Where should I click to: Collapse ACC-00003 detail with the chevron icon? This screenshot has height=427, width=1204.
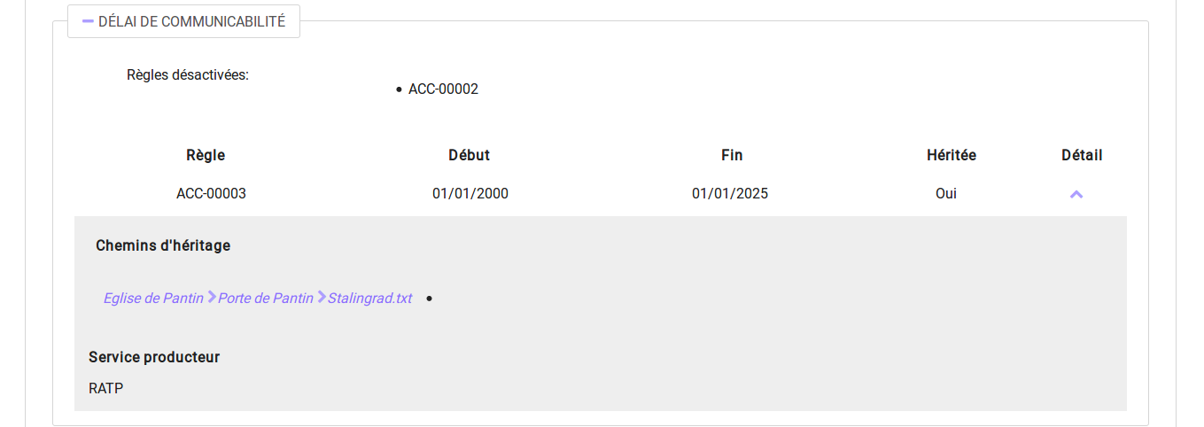[x=1076, y=194]
